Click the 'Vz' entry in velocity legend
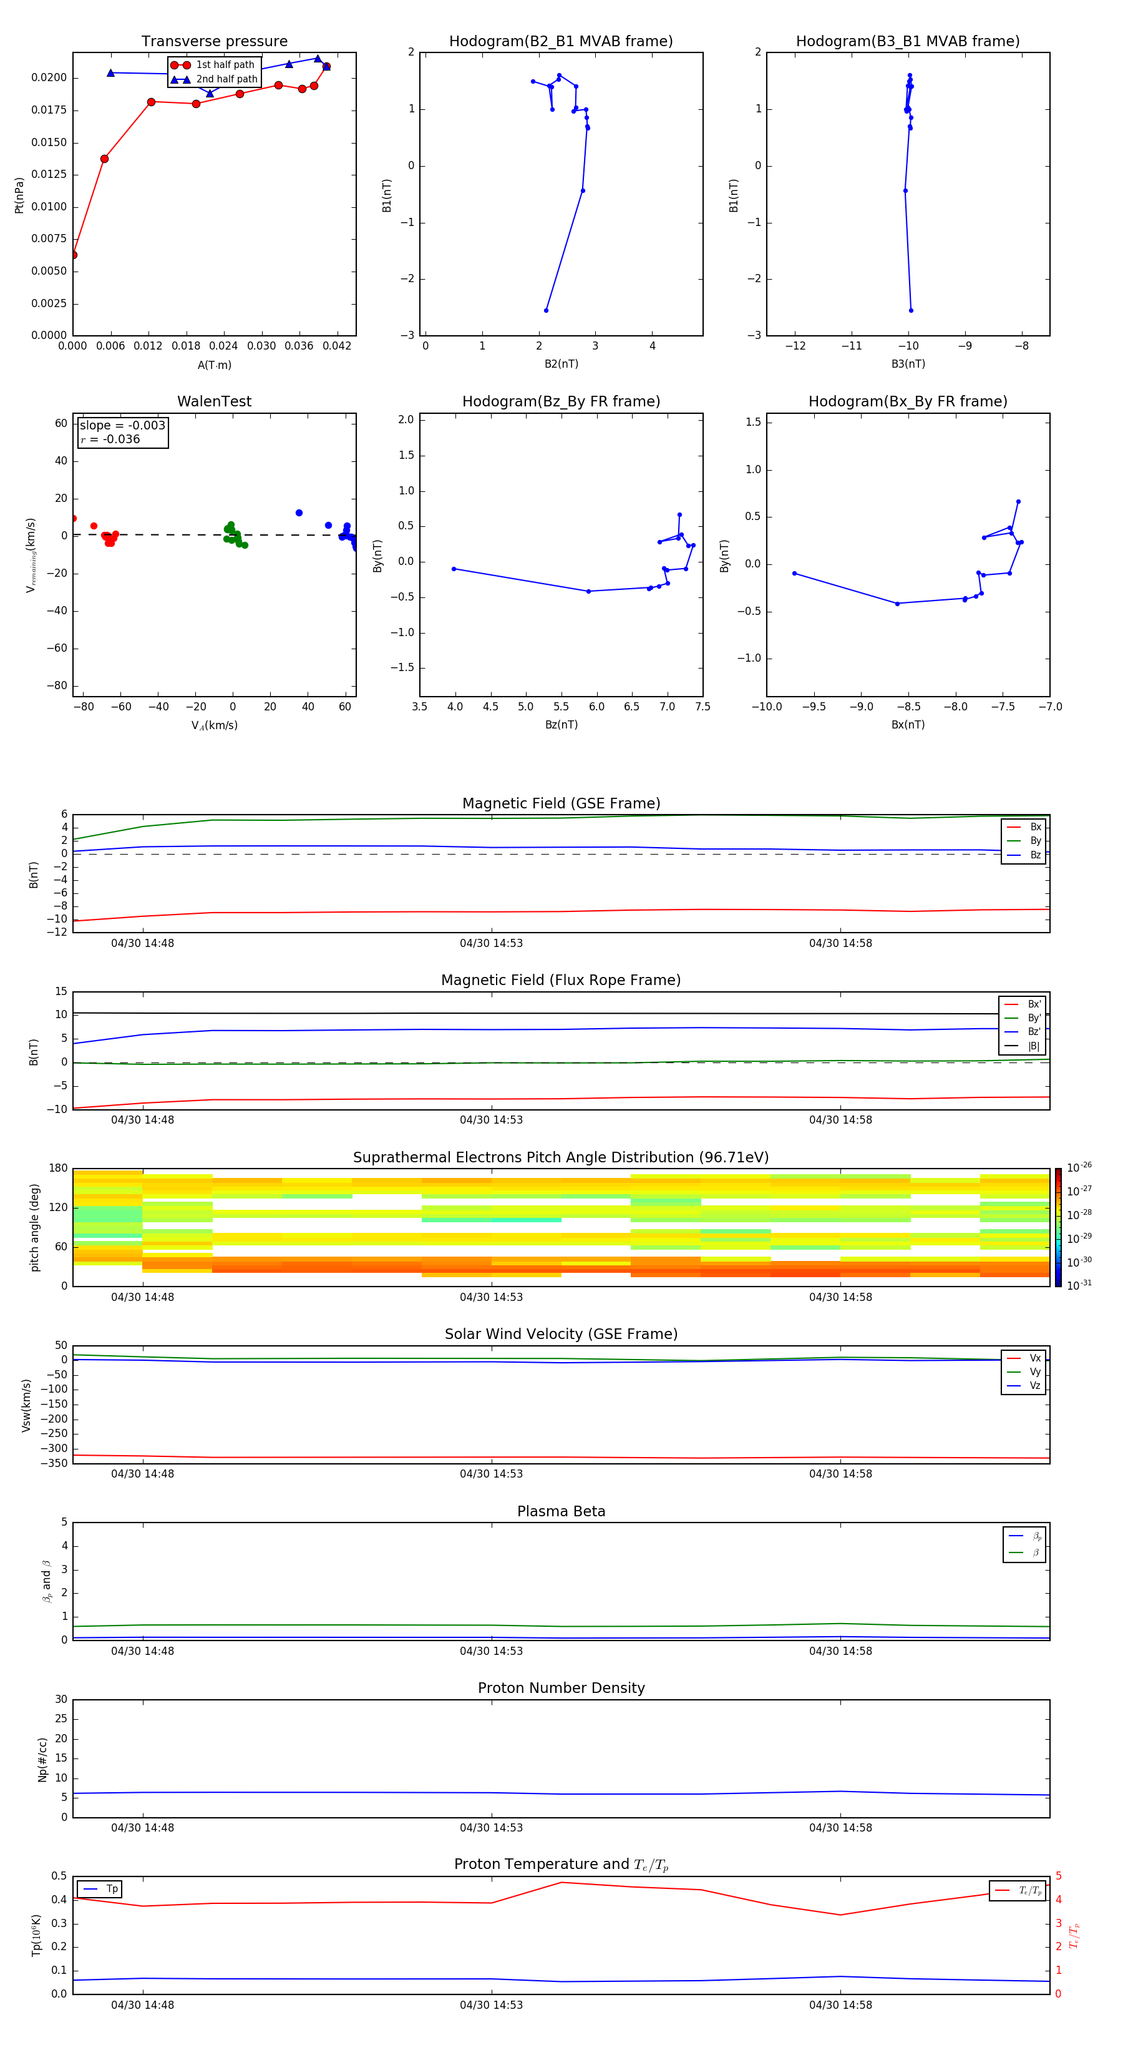Image resolution: width=1123 pixels, height=2060 pixels. point(1024,1385)
